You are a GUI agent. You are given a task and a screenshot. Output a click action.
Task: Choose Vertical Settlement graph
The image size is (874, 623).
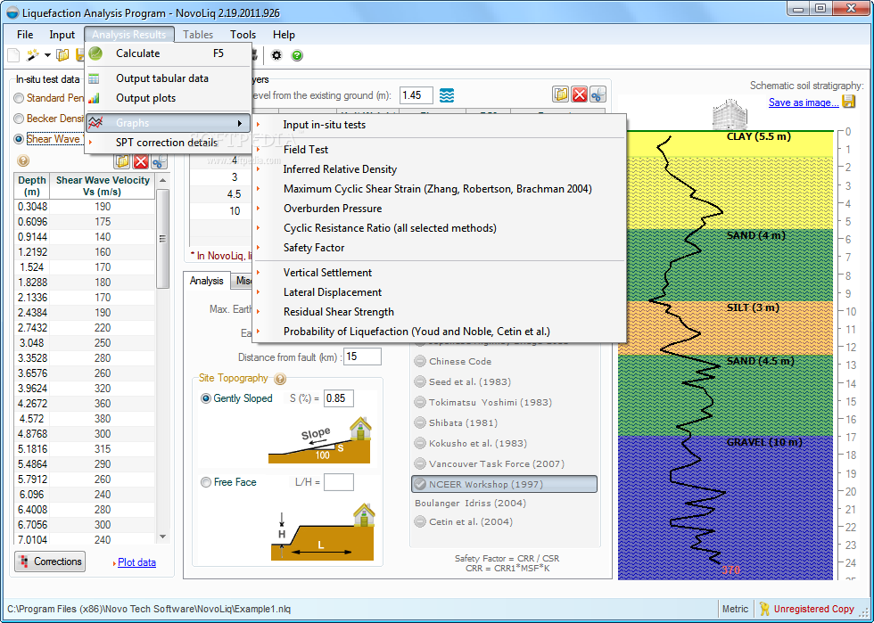click(x=439, y=273)
